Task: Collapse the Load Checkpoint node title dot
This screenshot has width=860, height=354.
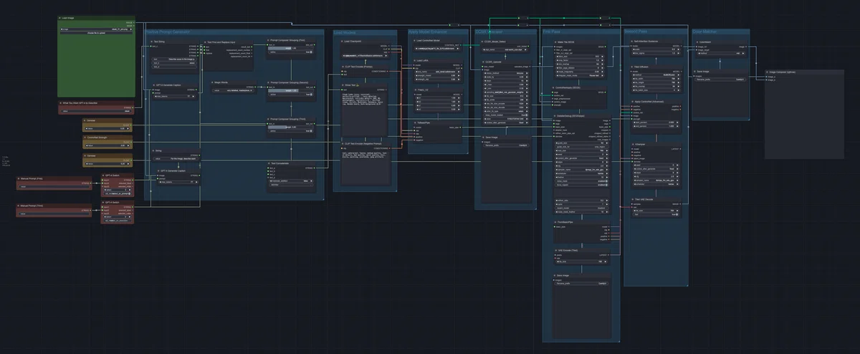Action: click(343, 42)
